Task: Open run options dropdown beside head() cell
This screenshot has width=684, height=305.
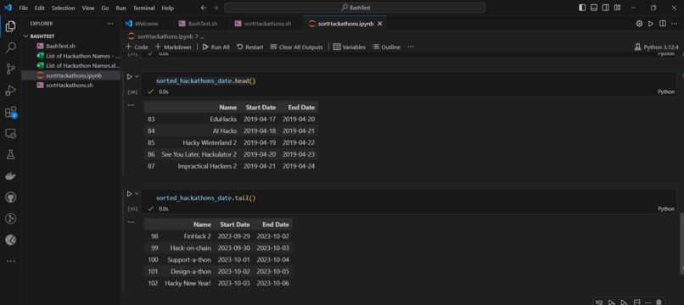Action: point(137,77)
